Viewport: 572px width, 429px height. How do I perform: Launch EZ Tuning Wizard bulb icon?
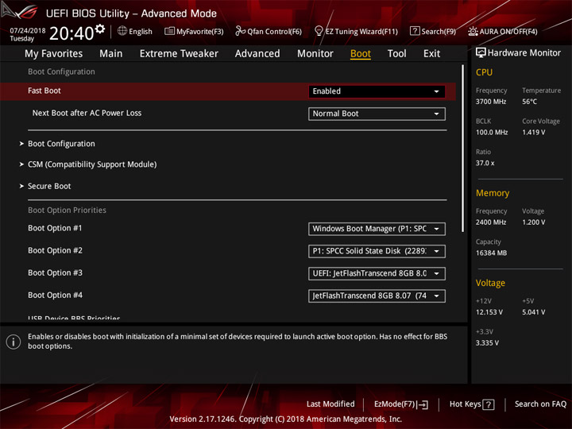[319, 31]
